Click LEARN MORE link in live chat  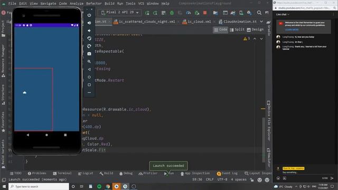pyautogui.click(x=292, y=30)
